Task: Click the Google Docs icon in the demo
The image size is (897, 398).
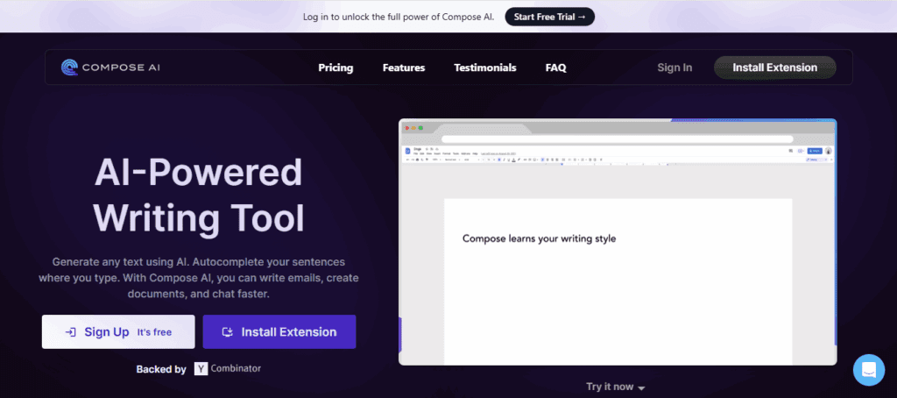Action: coord(408,151)
